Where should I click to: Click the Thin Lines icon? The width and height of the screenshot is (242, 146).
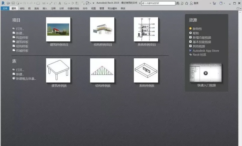click(77, 3)
